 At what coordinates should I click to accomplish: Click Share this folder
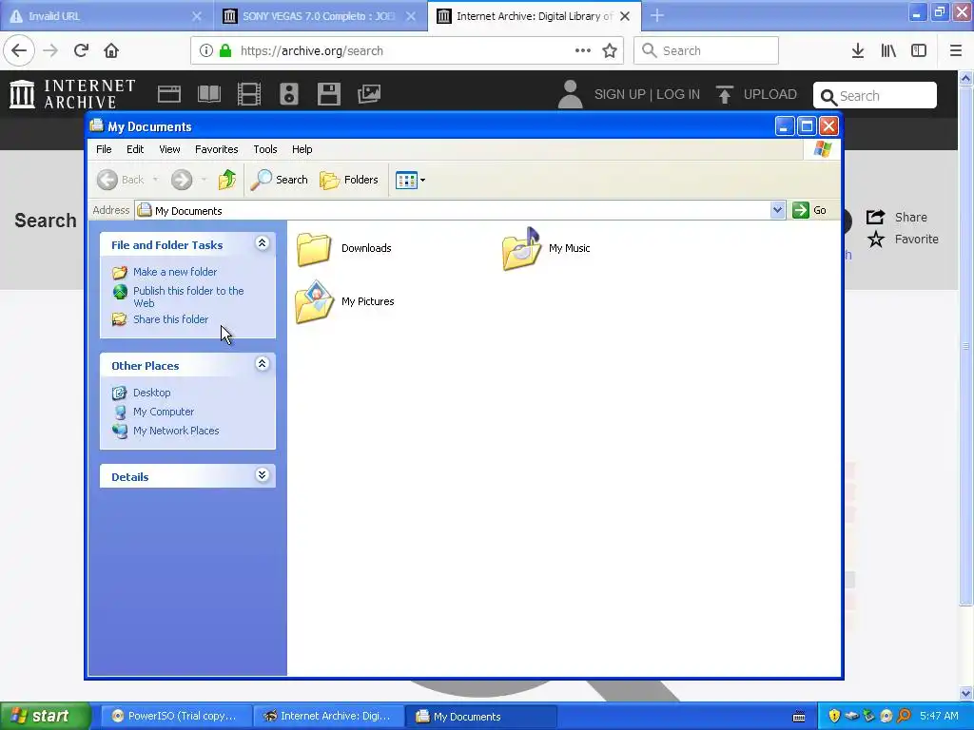(170, 319)
